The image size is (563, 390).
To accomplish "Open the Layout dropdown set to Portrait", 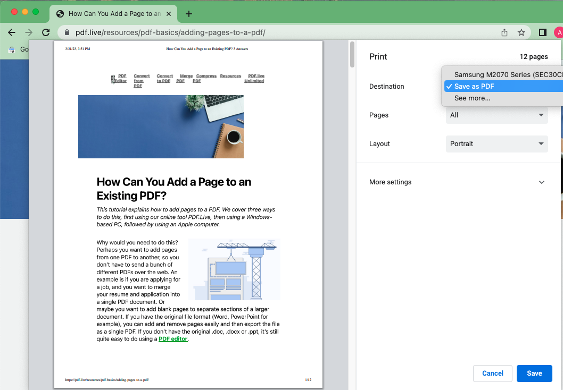I will (x=496, y=143).
